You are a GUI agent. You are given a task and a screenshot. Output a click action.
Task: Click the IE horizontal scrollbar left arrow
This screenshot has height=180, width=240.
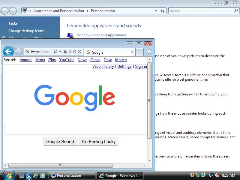(5, 165)
